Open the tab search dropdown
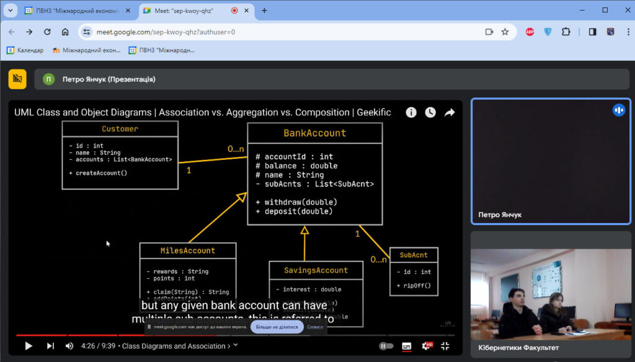Screen dimensions: 635x362 click(x=11, y=11)
